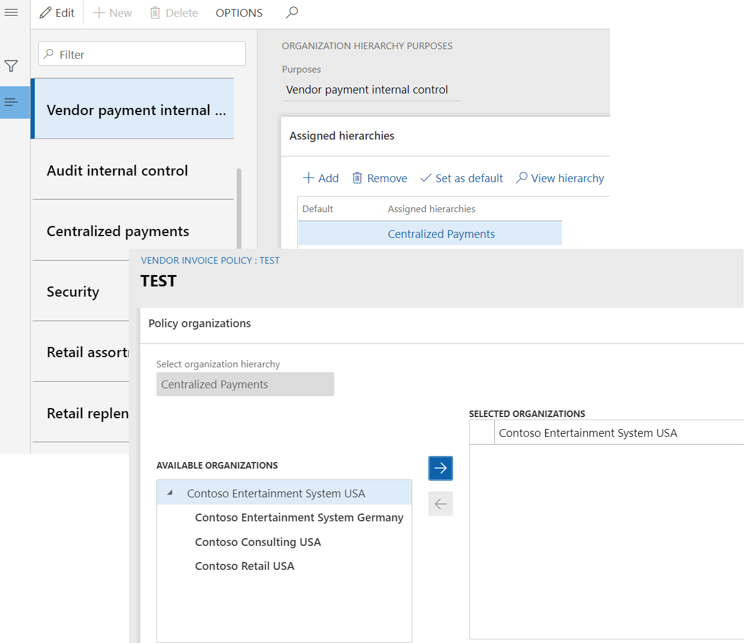746x643 pixels.
Task: Collapse Contoso Entertainment System USA node
Action: coord(170,493)
